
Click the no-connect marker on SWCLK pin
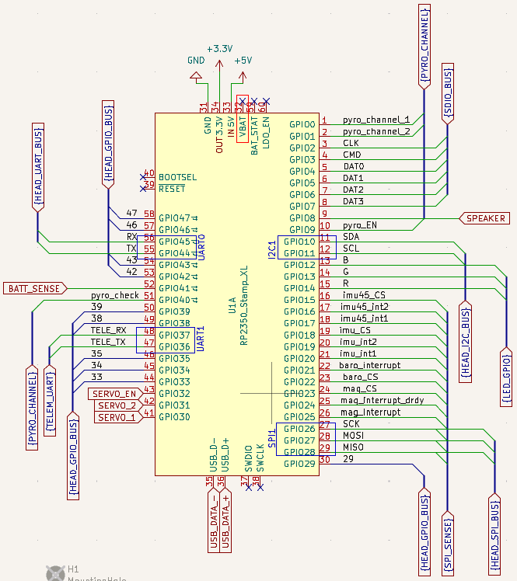pyautogui.click(x=259, y=486)
